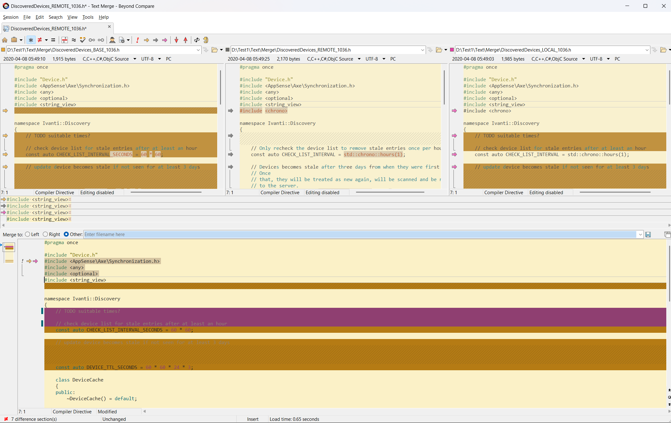Take center gray arrow in toolbar
The image size is (671, 423).
pyautogui.click(x=156, y=40)
